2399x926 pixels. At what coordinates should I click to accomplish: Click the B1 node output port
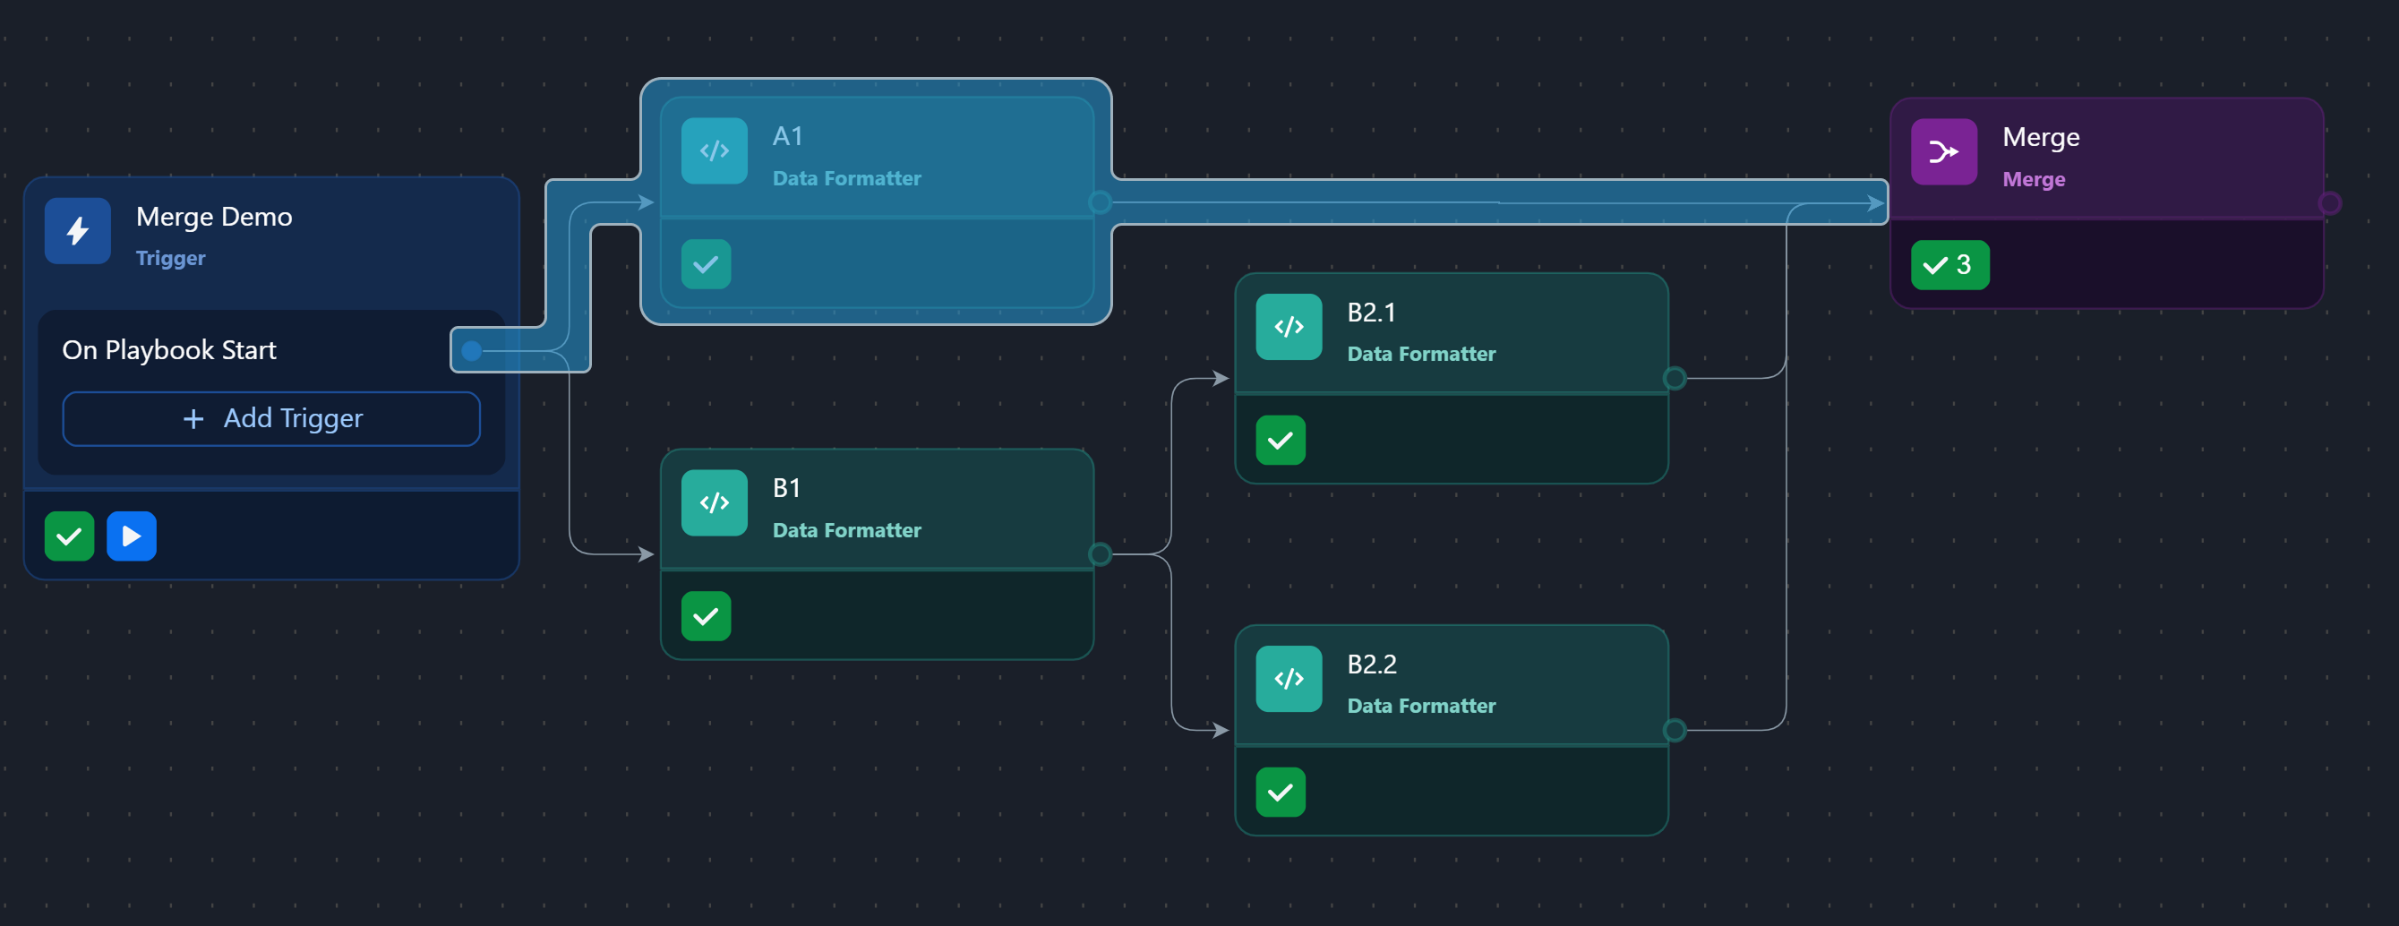pos(1100,554)
